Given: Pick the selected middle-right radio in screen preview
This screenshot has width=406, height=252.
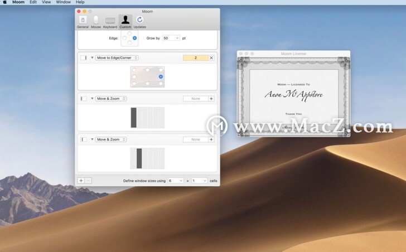Looking at the screenshot, I should [x=161, y=76].
